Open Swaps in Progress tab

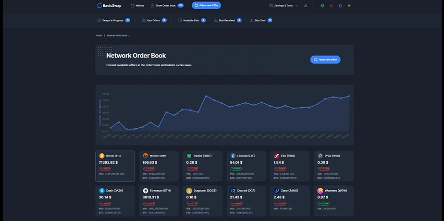113,20
